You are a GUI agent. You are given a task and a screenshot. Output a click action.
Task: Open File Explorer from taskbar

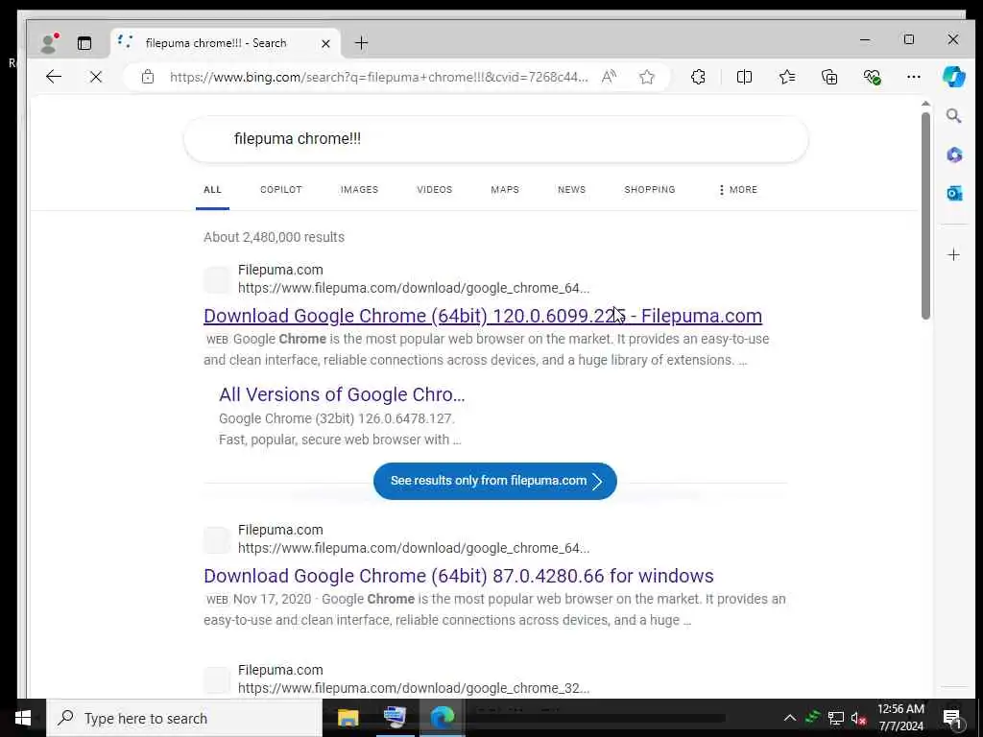348,718
